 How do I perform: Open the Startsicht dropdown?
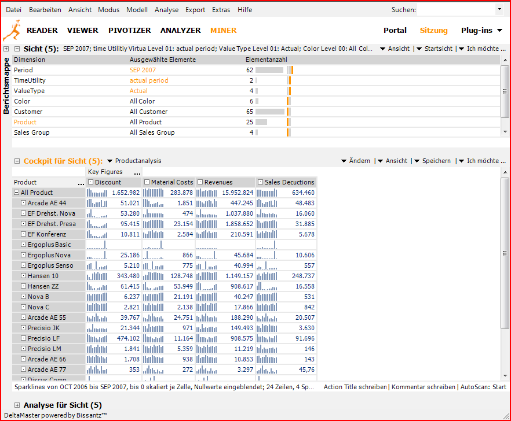click(435, 49)
